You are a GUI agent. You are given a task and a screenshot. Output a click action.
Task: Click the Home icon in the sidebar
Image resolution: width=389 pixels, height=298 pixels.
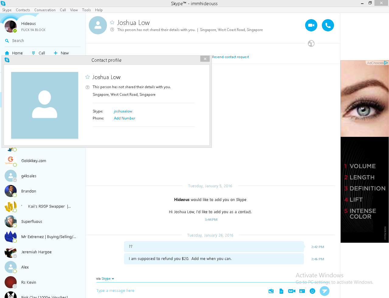point(7,53)
